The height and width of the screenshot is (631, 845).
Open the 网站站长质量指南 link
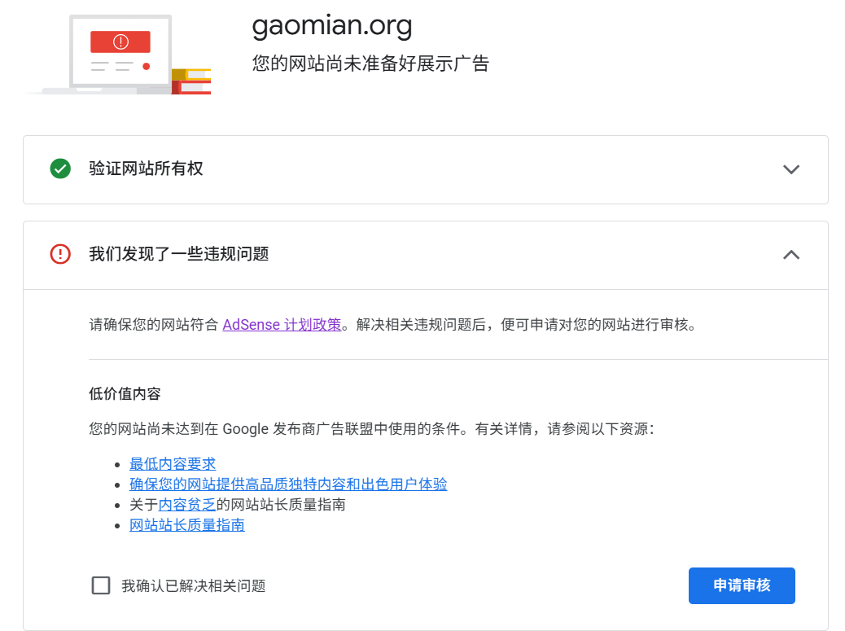pyautogui.click(x=187, y=525)
